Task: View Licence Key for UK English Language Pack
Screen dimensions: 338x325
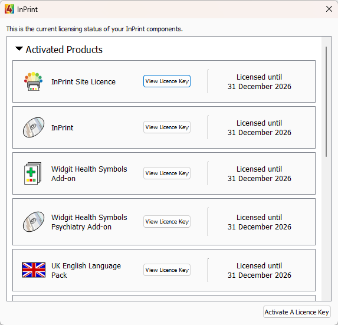Action: point(167,270)
